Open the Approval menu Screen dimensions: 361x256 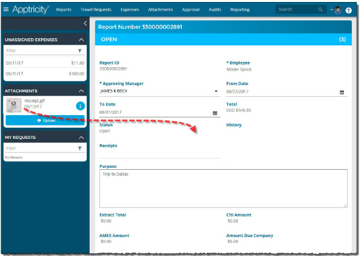[190, 10]
